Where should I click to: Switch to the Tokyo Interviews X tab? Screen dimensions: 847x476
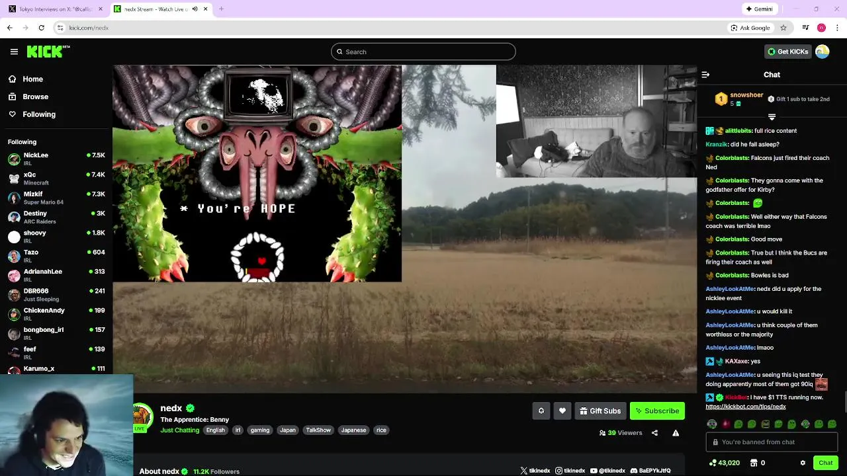[54, 9]
